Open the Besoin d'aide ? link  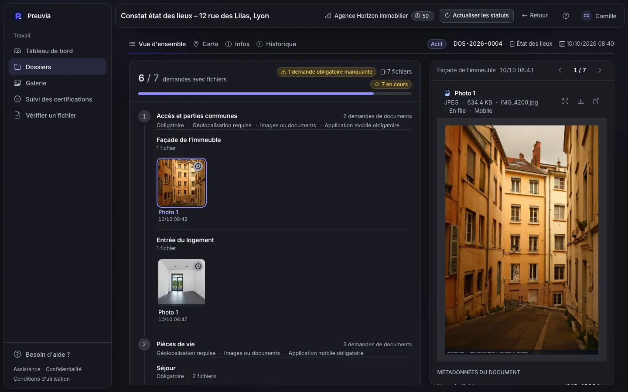(x=42, y=355)
